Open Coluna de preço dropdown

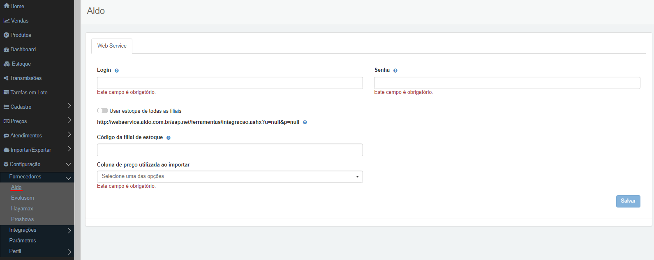click(230, 177)
